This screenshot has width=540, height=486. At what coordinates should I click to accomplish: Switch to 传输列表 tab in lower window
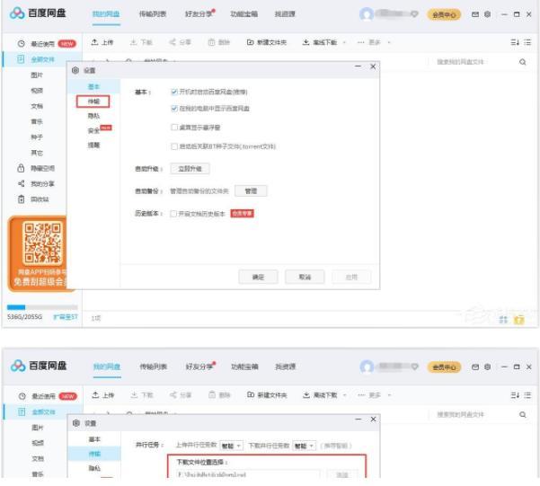pyautogui.click(x=154, y=367)
